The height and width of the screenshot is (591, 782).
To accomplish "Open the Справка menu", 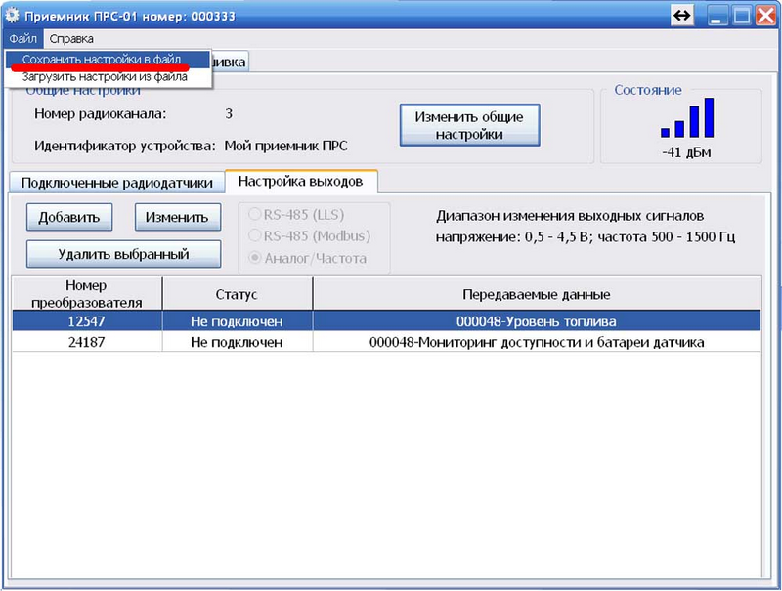I will click(x=71, y=38).
